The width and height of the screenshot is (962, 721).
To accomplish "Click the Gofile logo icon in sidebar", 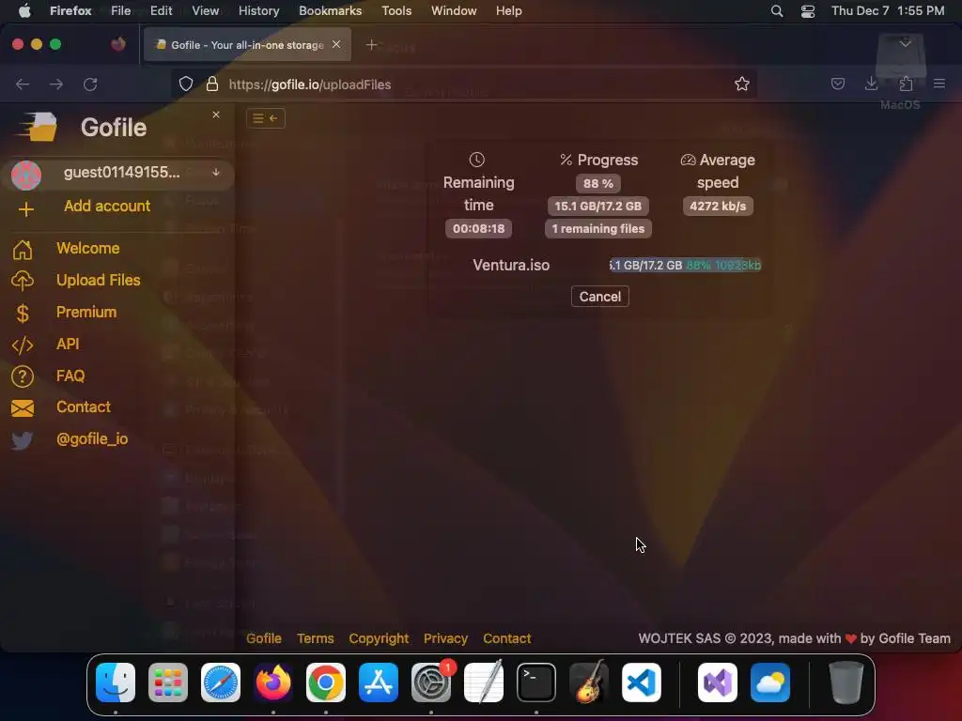I will click(x=38, y=127).
